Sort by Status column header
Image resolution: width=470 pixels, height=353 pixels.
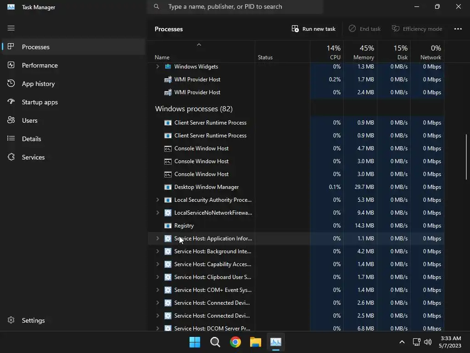click(x=282, y=52)
